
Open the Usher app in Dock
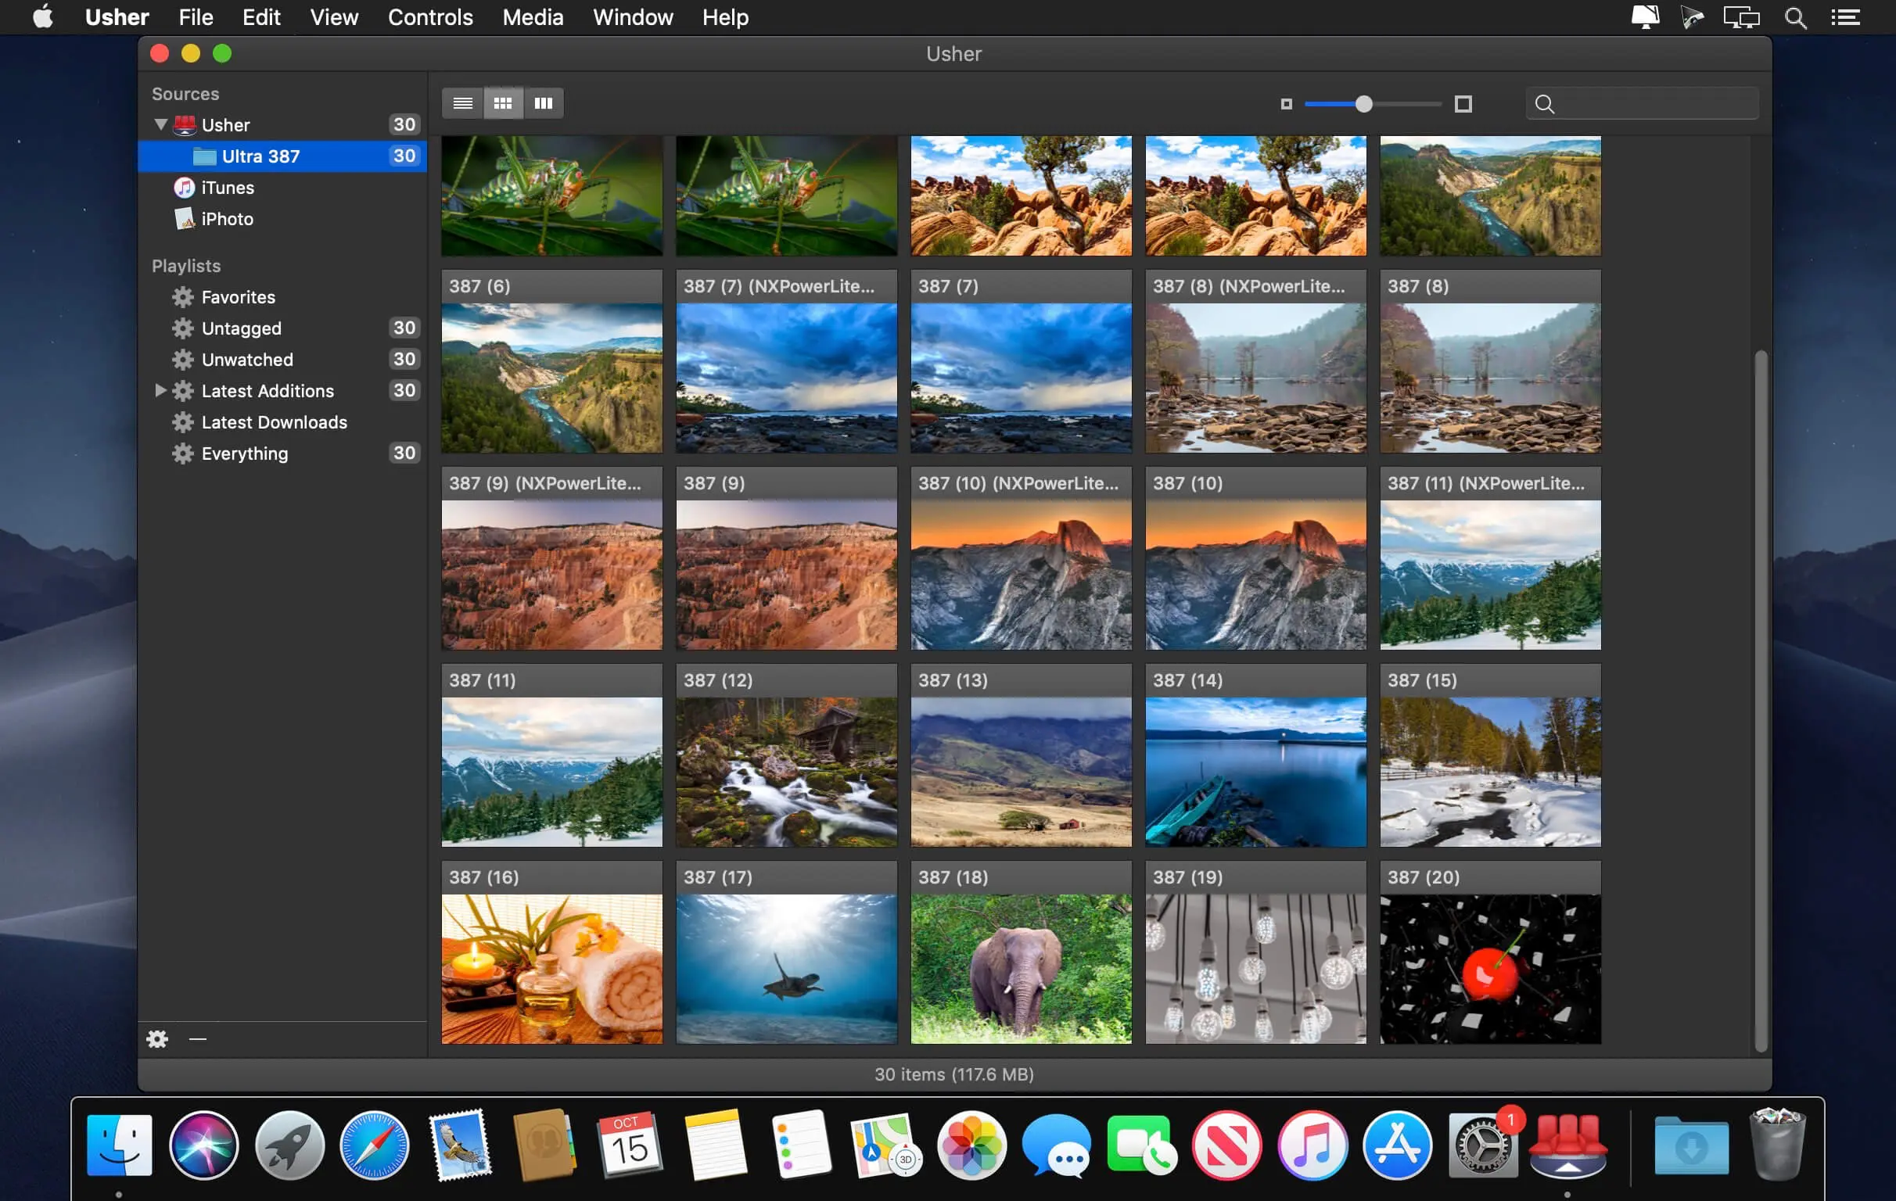[x=1567, y=1146]
